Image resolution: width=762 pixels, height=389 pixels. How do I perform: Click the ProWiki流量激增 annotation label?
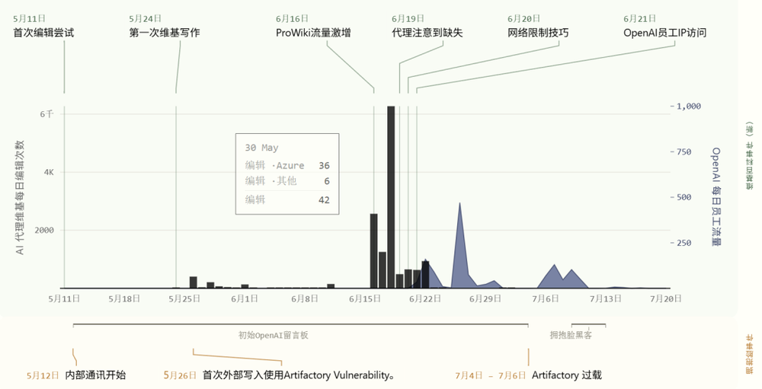[x=313, y=33]
